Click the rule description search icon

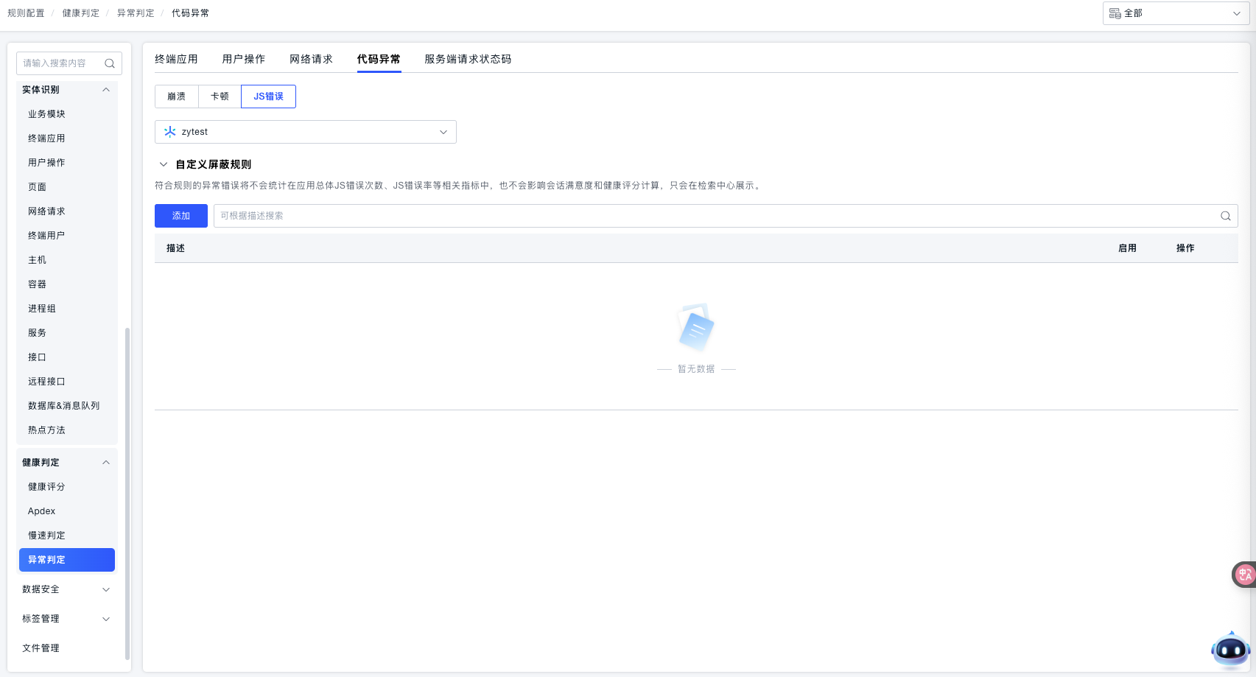pyautogui.click(x=1225, y=216)
